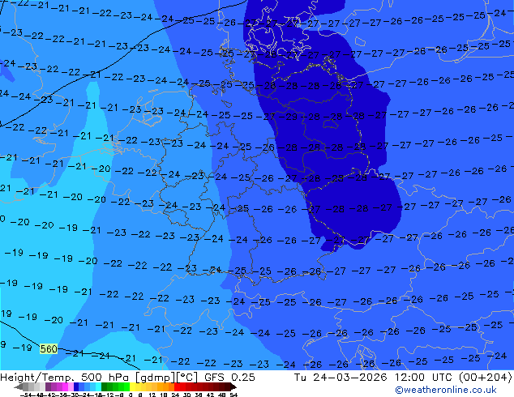Click the 0 value on legend scale
Screen dimensions: 514x397
[x=131, y=395]
